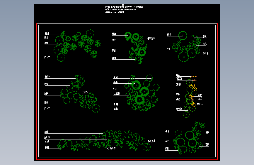Select the 油松 label above 元宝枫
This screenshot has height=165, width=254.
[x=178, y=99]
